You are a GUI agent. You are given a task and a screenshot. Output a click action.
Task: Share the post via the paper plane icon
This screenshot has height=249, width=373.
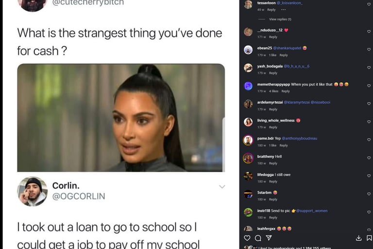(x=269, y=238)
